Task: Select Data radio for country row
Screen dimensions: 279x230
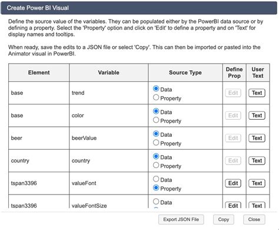Action: point(156,156)
